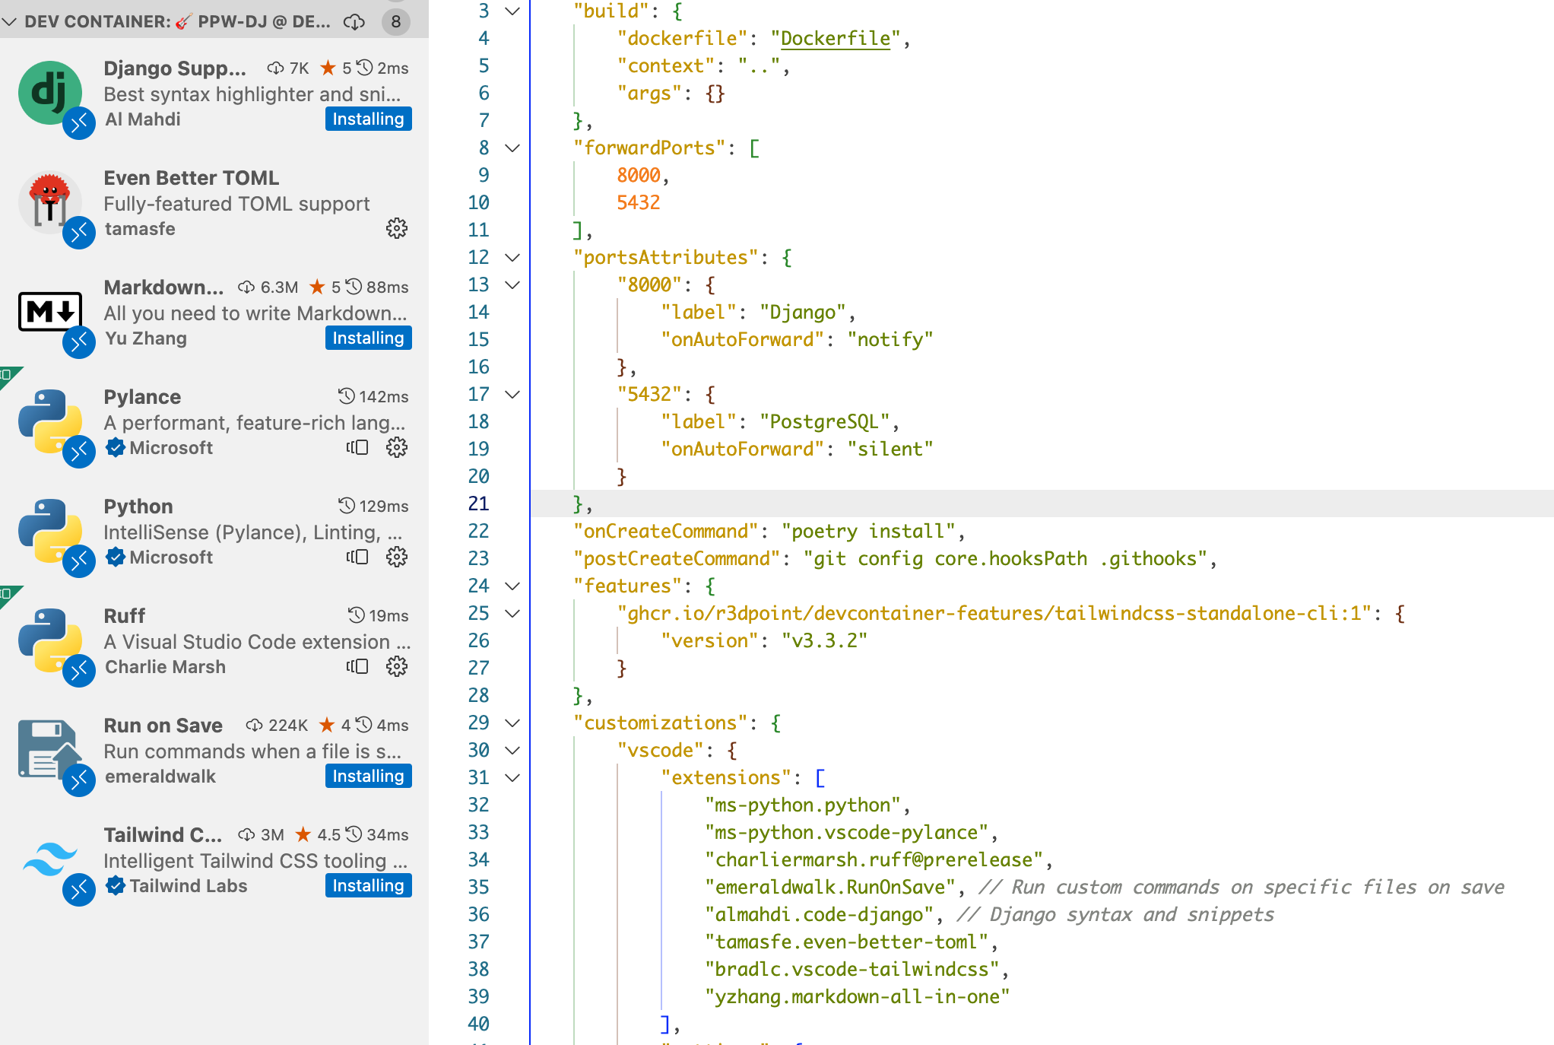The height and width of the screenshot is (1045, 1554).
Task: Click the Ruff extension Python icon
Action: click(50, 641)
